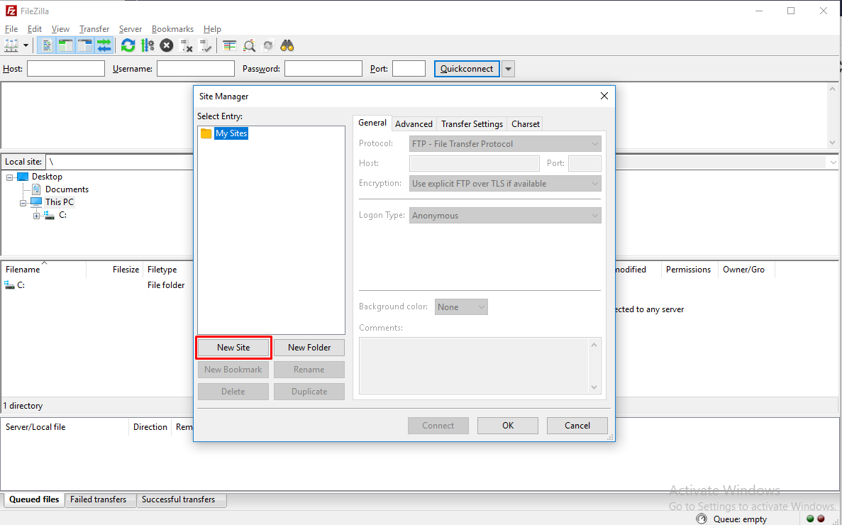
Task: Click the Cancel current operation icon
Action: point(167,45)
